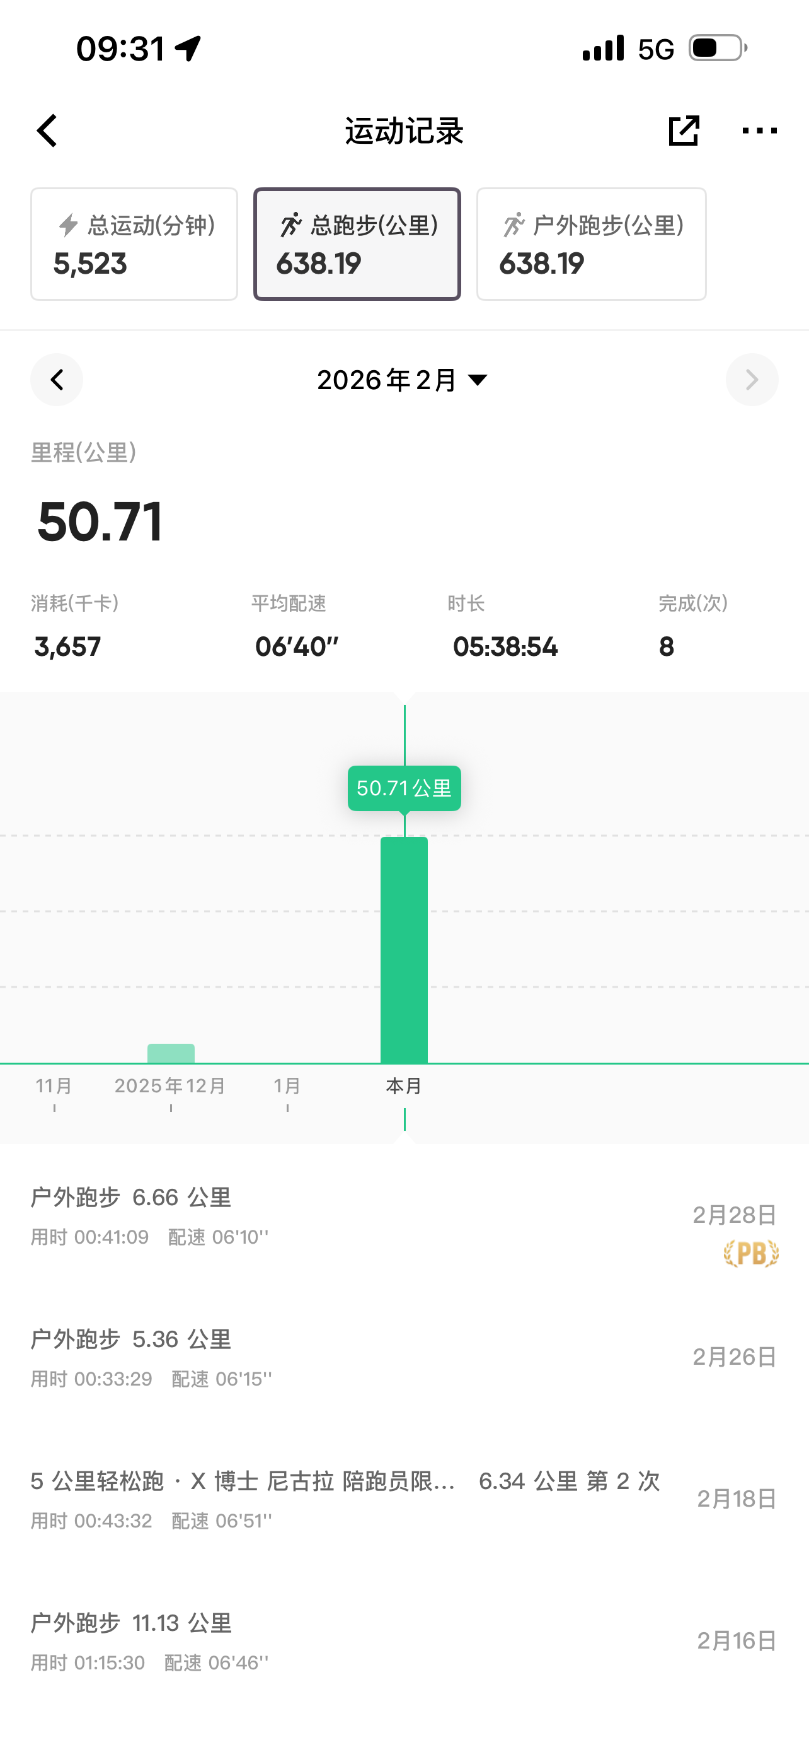Open the three-dot more options menu
The height and width of the screenshot is (1752, 809).
(759, 131)
